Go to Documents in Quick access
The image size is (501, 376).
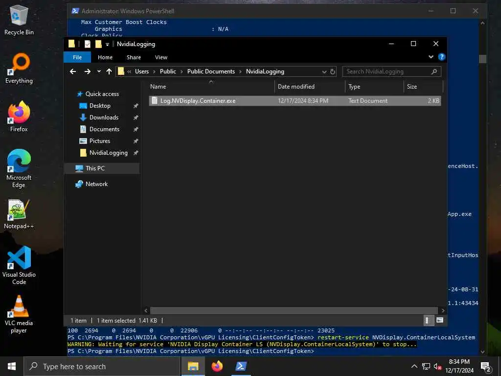(104, 129)
